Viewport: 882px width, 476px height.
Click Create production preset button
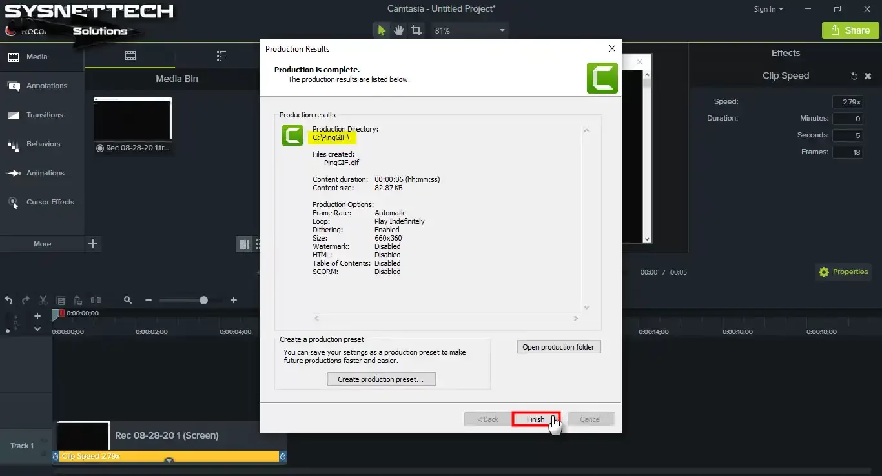381,379
